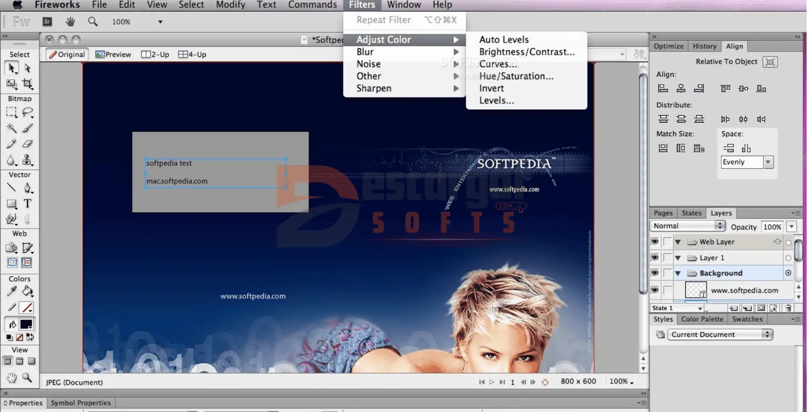Select the Slice tool

(x=27, y=247)
